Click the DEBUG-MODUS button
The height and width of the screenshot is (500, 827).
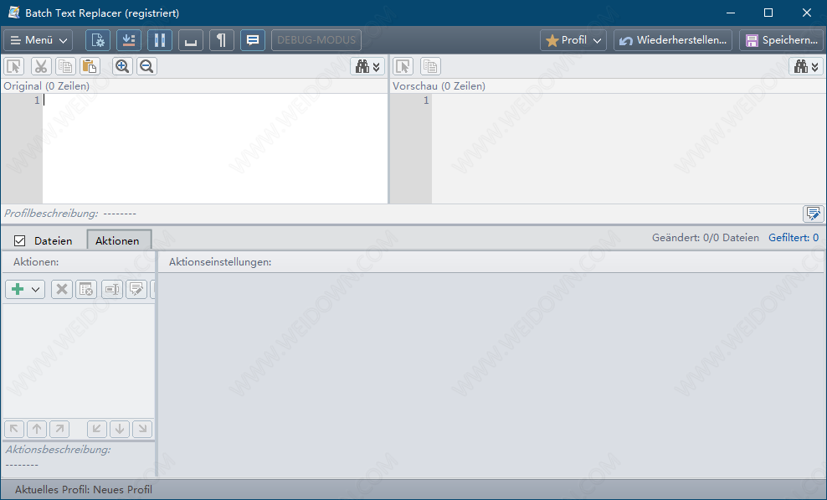click(316, 40)
